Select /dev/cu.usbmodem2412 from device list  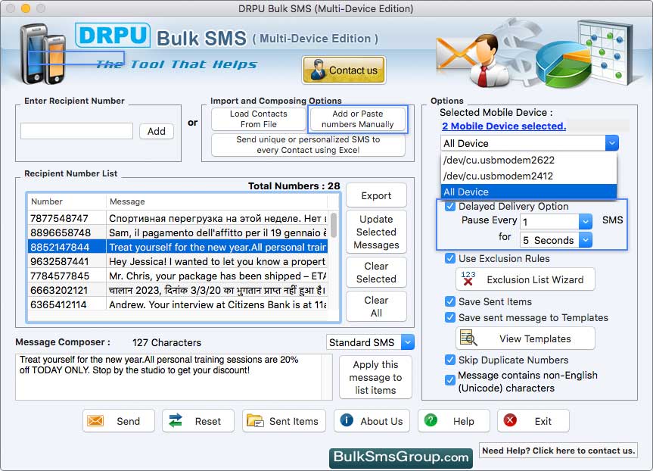coord(528,176)
